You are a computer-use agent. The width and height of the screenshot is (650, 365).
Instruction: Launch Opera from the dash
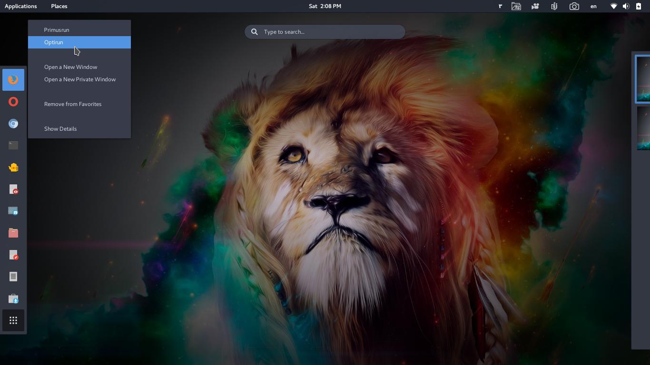pyautogui.click(x=13, y=101)
